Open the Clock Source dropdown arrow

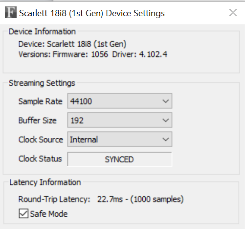coord(166,139)
